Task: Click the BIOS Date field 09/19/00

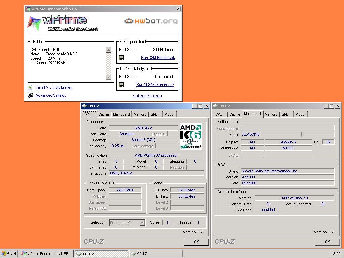Action: click(x=288, y=183)
